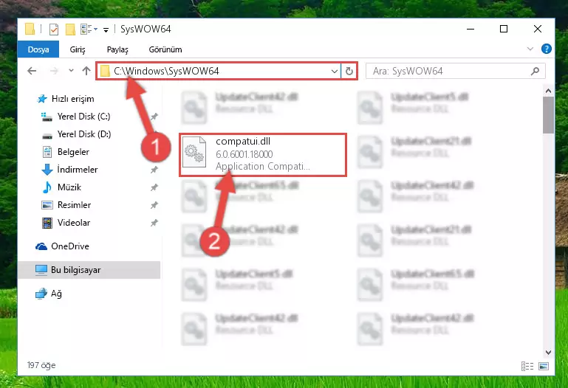
Task: Click the search magnifier icon
Action: pyautogui.click(x=535, y=72)
